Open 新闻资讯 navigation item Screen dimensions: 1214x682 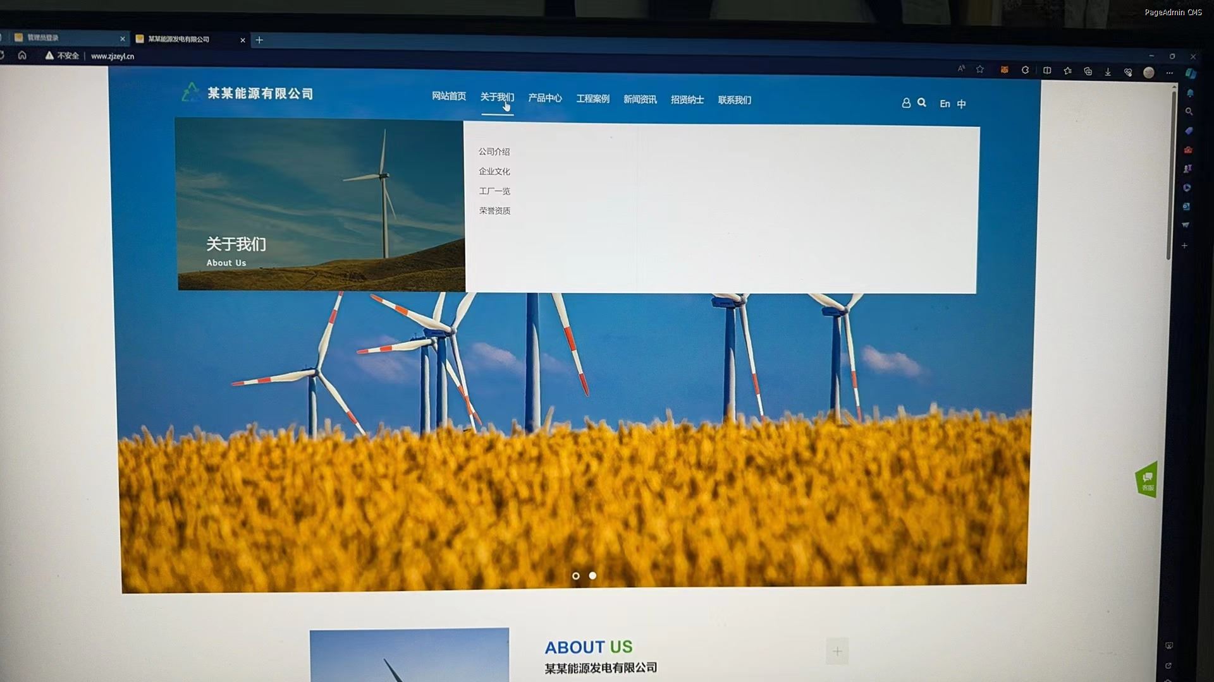pos(640,99)
